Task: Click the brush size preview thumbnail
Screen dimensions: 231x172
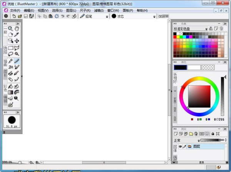Action: coord(12,120)
